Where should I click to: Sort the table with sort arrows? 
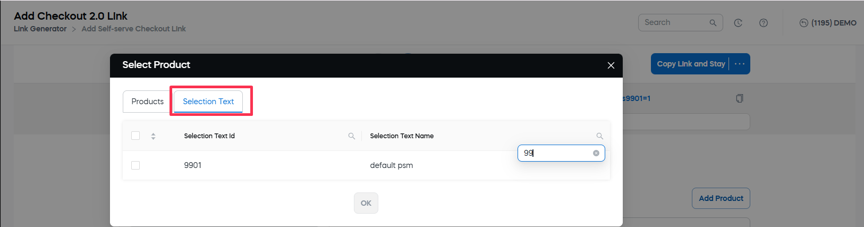[153, 136]
